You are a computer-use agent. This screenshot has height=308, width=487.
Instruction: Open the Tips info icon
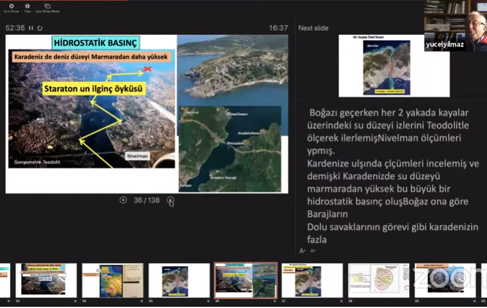point(27,6)
